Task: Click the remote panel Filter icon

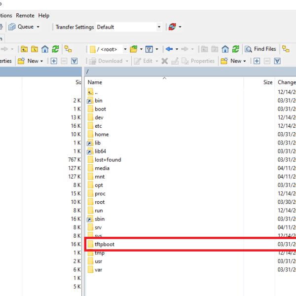Action: tap(148, 49)
